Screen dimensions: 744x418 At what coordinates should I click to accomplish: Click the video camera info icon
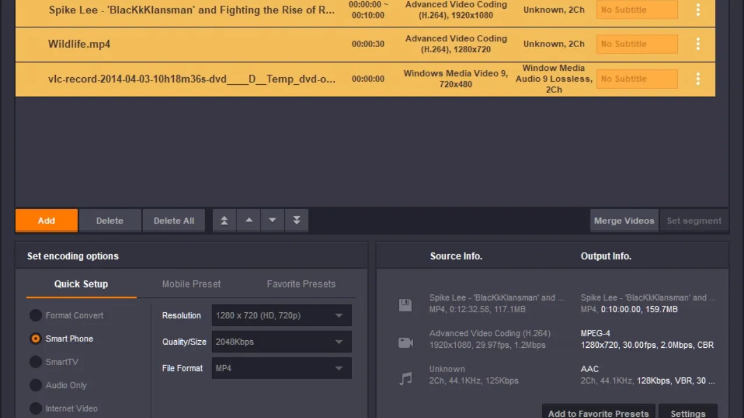point(406,343)
